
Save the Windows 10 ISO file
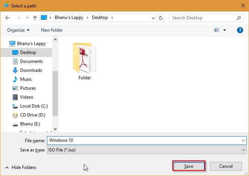click(x=189, y=166)
